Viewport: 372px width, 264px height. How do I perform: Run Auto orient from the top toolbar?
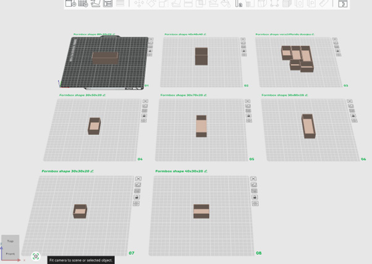[95, 3]
